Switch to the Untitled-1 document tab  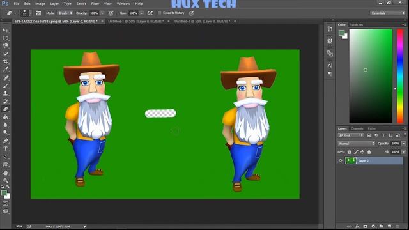[x=136, y=21]
